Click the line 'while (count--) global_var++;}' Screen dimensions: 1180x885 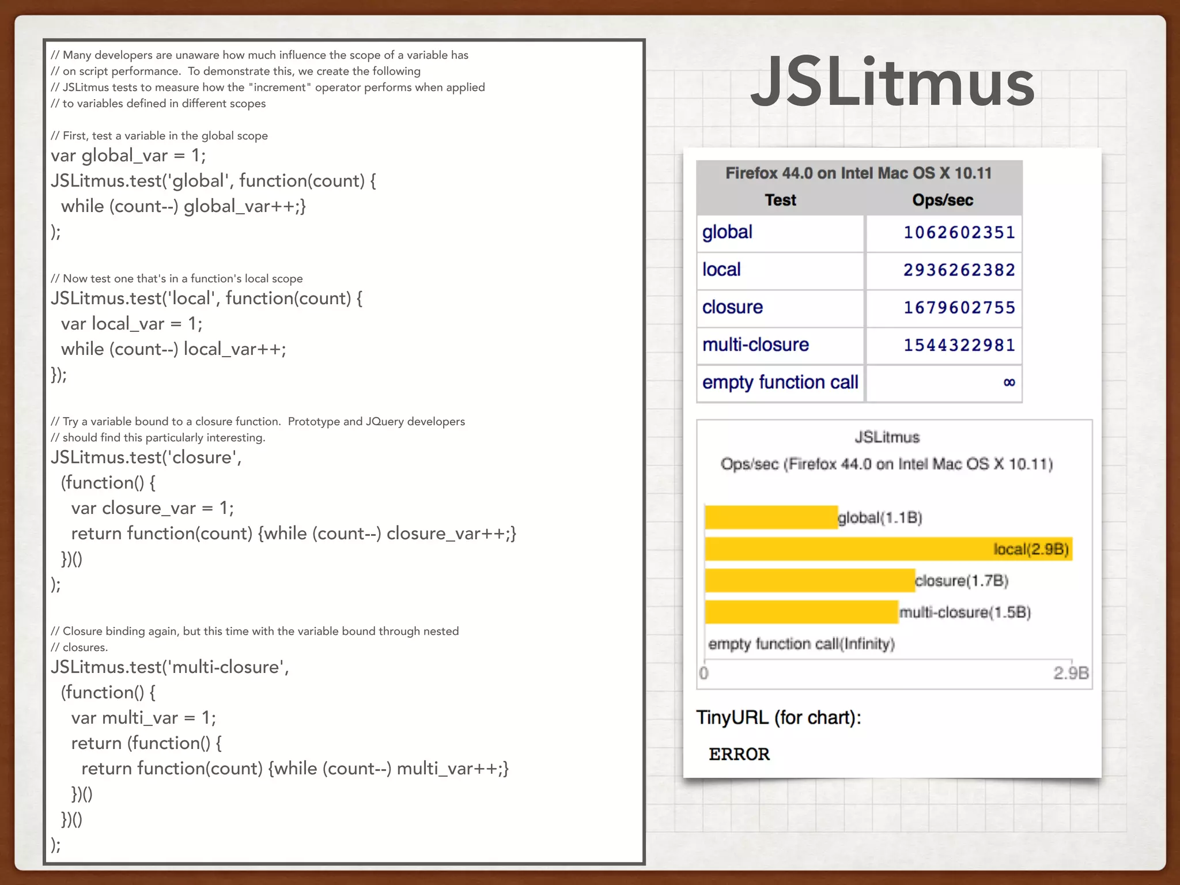click(x=184, y=206)
